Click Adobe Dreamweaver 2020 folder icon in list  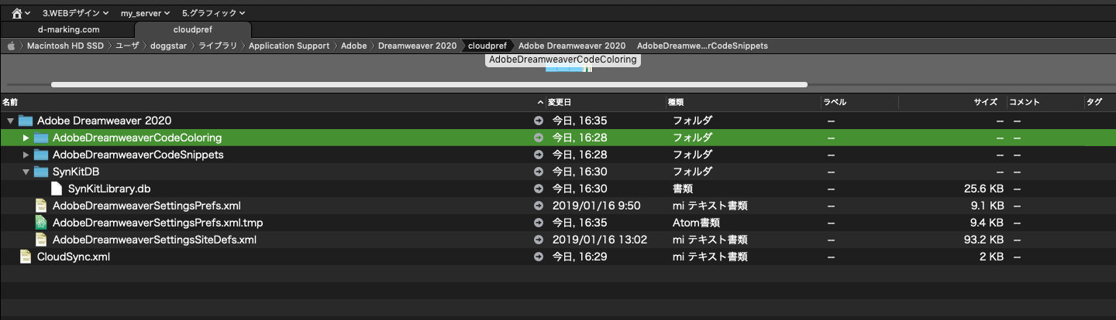pyautogui.click(x=26, y=121)
